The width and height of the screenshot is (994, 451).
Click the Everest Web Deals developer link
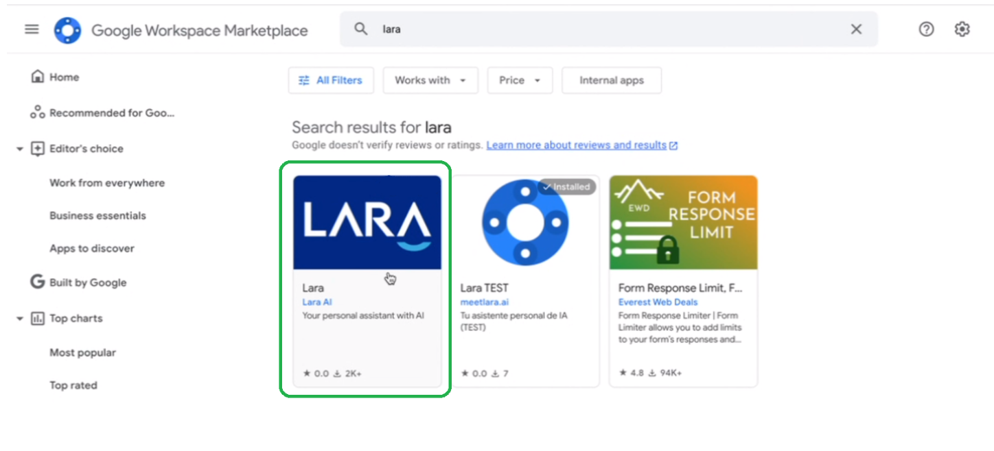(x=658, y=302)
